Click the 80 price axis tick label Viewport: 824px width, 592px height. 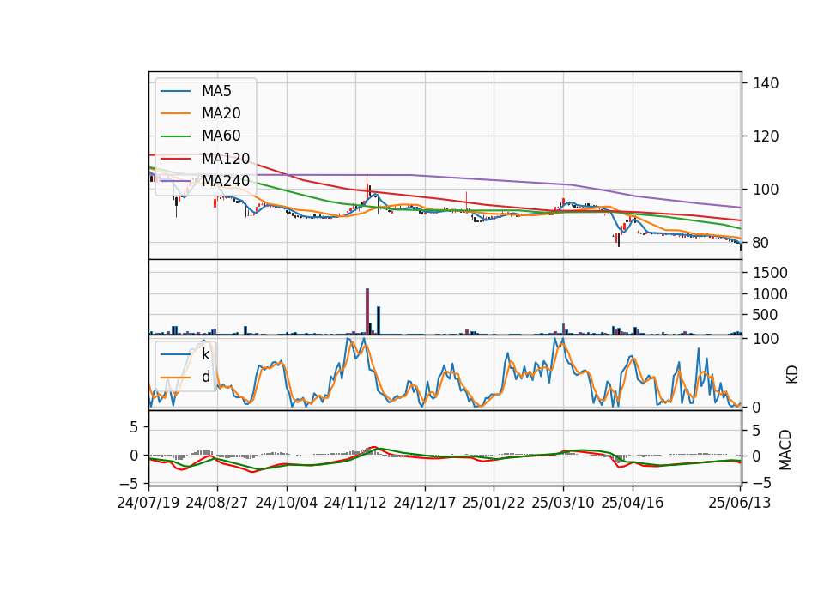[761, 243]
